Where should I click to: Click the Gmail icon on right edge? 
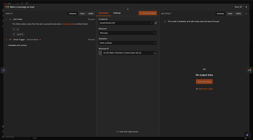[249, 70]
